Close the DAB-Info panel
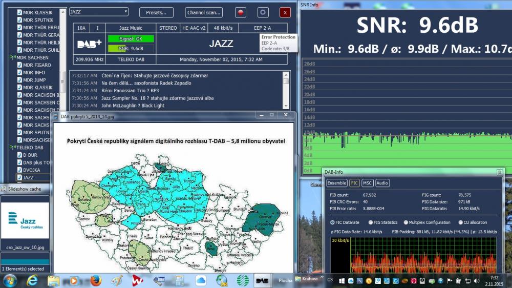 click(x=500, y=172)
